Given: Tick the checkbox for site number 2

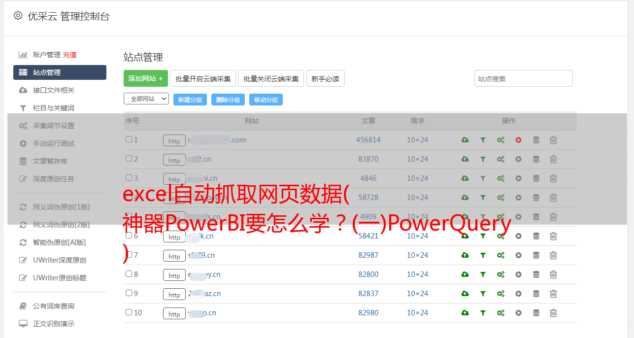Looking at the screenshot, I should coord(129,159).
